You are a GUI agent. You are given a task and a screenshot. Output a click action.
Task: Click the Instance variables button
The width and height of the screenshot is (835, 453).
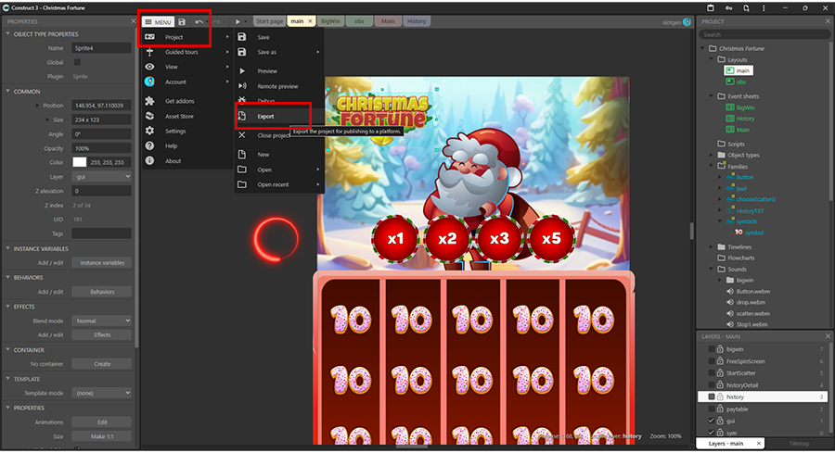pos(102,263)
